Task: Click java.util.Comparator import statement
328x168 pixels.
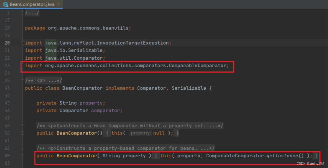Action: click(65, 58)
